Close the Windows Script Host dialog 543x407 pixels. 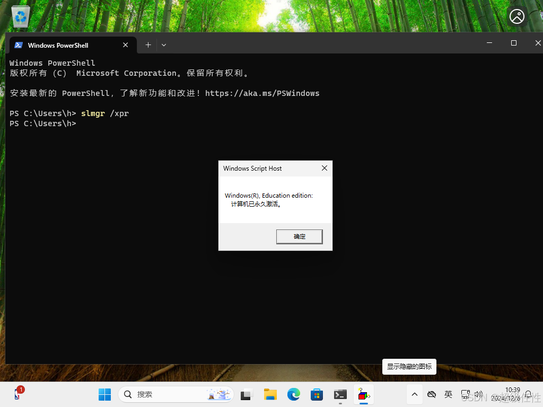(x=324, y=168)
